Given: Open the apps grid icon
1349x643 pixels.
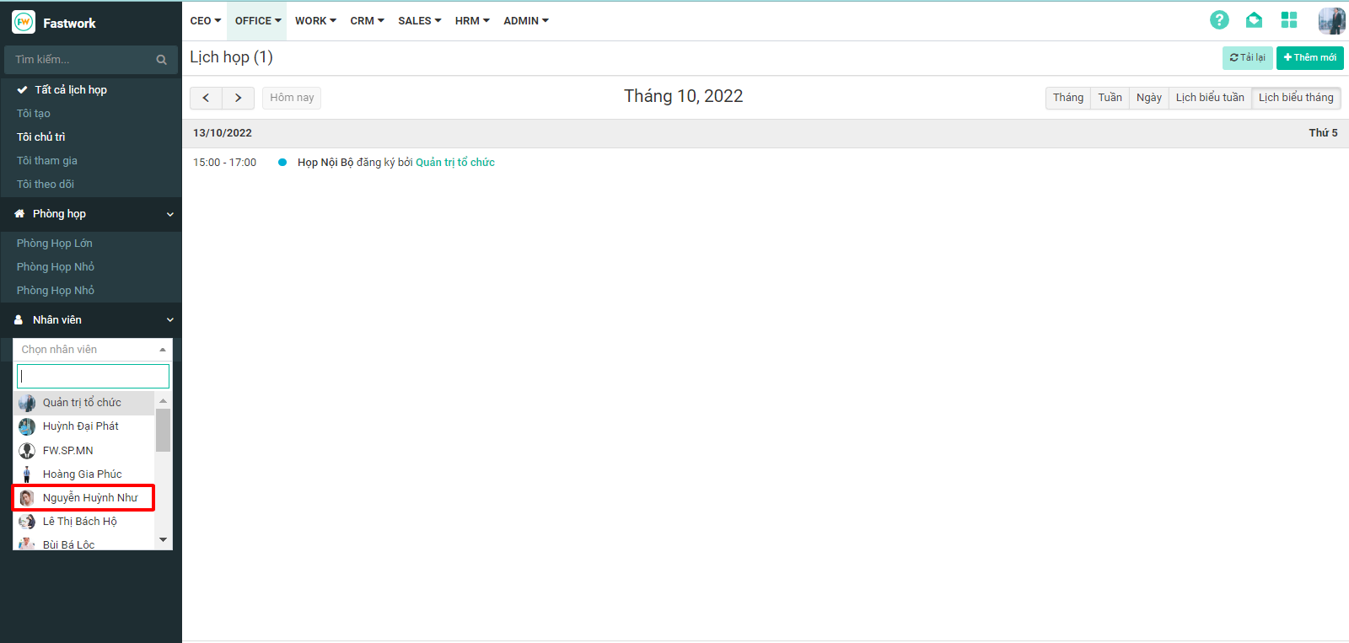Looking at the screenshot, I should tap(1288, 20).
